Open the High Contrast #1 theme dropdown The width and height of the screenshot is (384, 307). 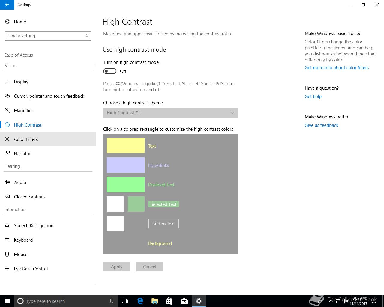click(170, 113)
